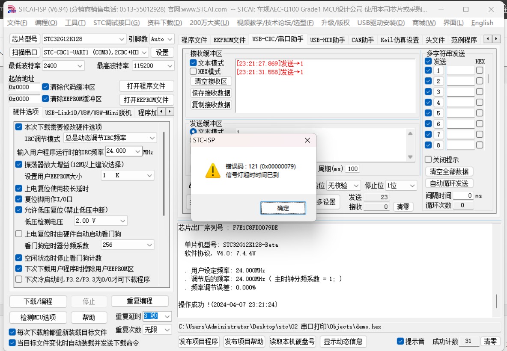Click the 扫描串口 button
The height and width of the screenshot is (351, 507).
(x=24, y=52)
